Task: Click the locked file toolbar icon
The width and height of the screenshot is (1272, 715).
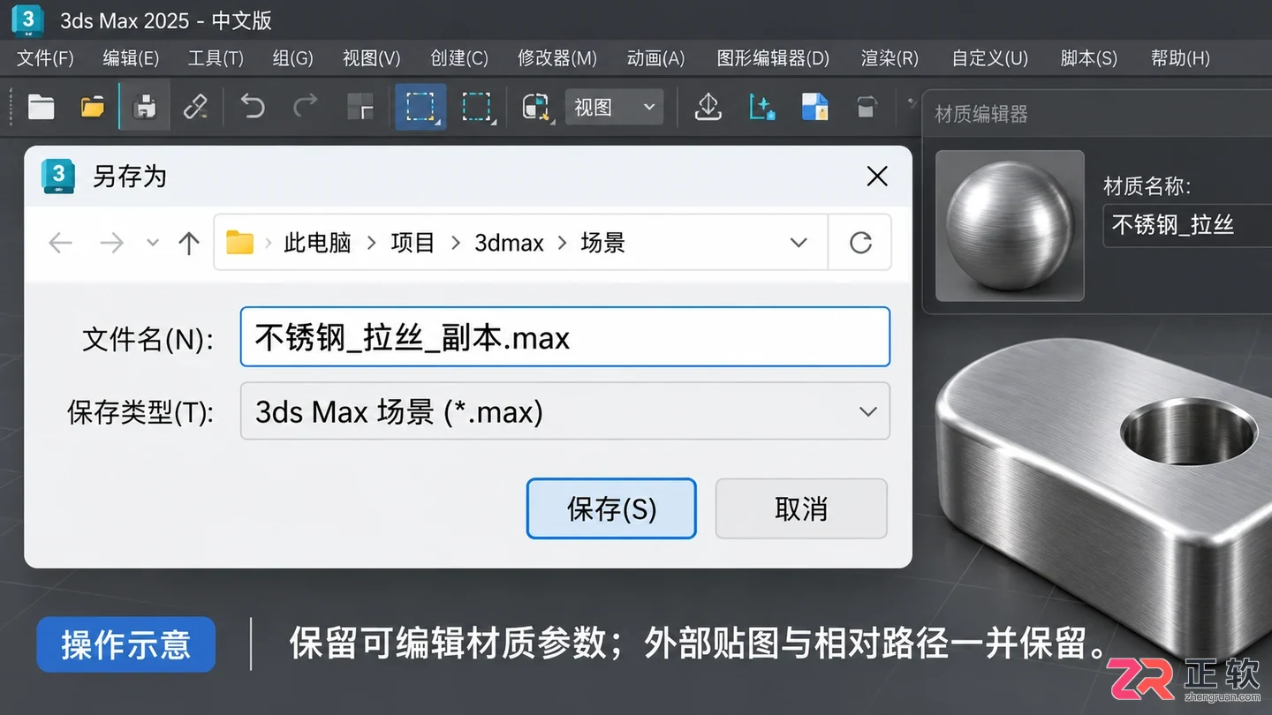Action: (x=814, y=107)
